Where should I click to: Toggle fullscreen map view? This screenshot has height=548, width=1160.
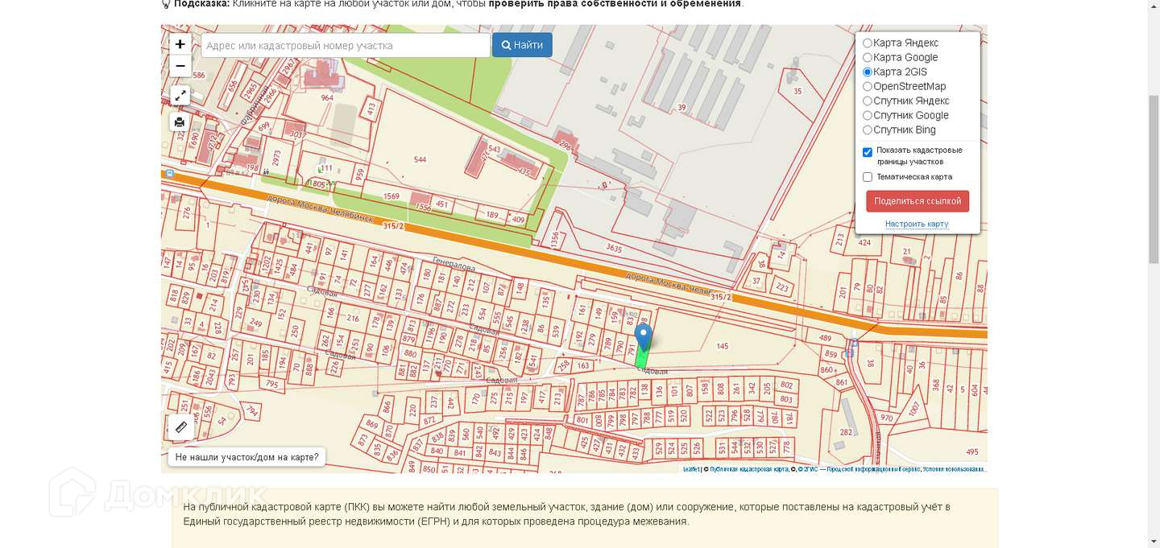point(180,96)
